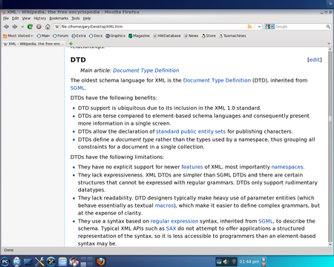Go to the home page icon
334x267 pixels.
48,27
